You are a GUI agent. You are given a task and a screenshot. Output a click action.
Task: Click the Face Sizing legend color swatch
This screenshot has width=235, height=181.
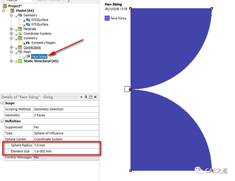coord(107,18)
